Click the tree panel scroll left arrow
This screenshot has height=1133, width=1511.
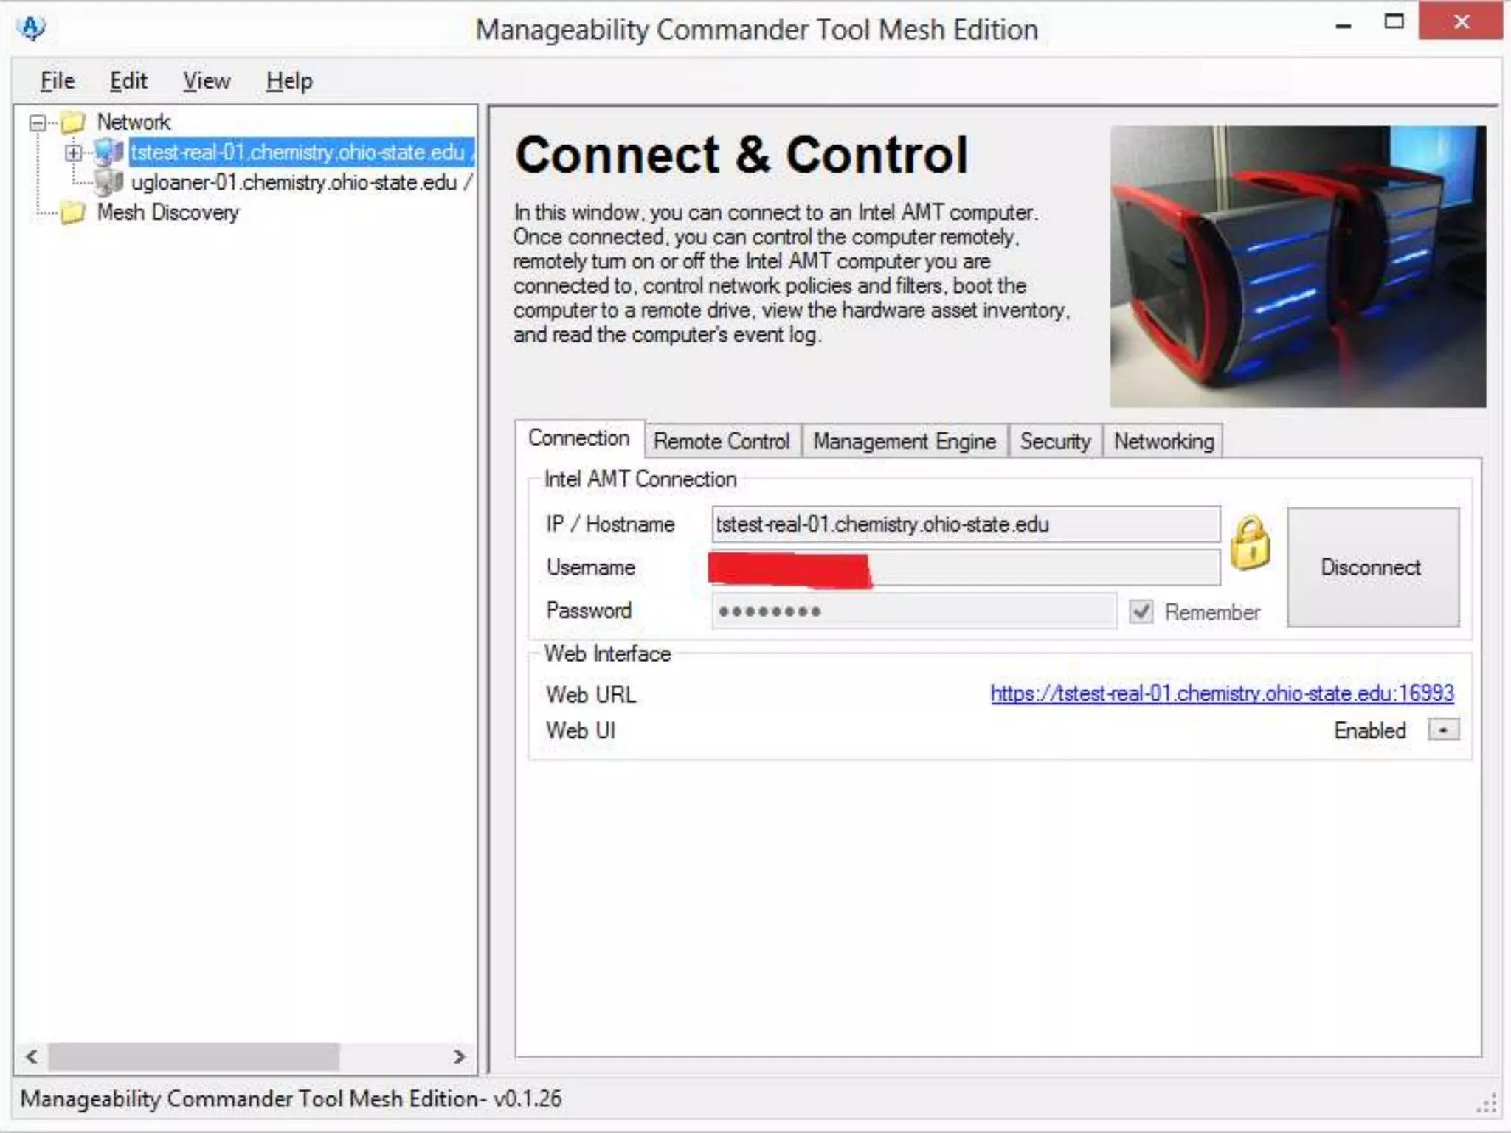click(32, 1056)
